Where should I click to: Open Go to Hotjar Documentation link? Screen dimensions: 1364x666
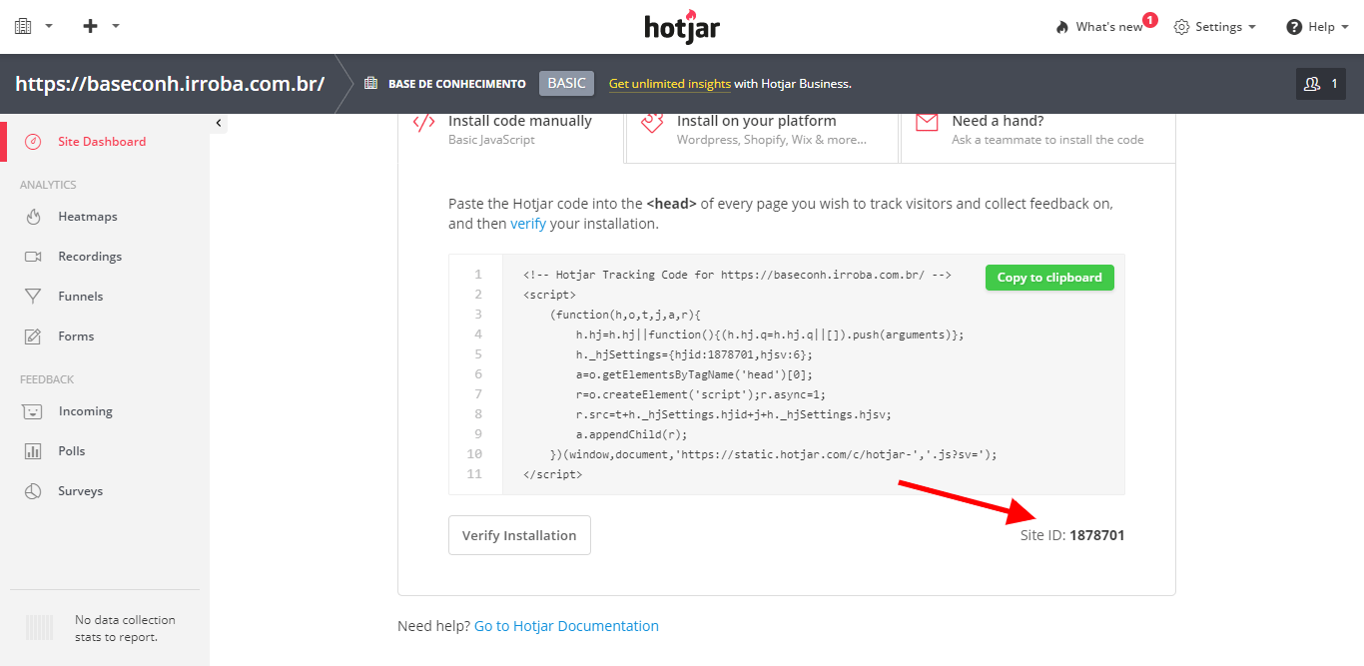tap(566, 626)
